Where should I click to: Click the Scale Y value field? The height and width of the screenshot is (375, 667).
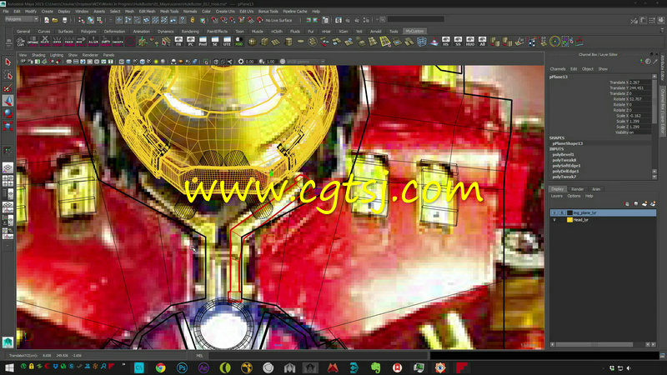tap(640, 121)
